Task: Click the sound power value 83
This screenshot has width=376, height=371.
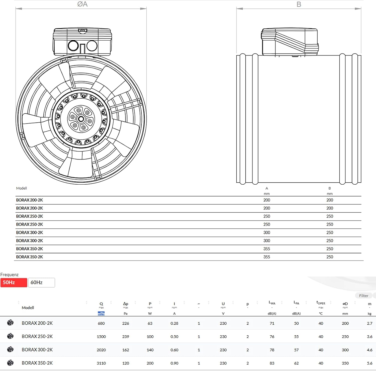Action: [x=272, y=363]
